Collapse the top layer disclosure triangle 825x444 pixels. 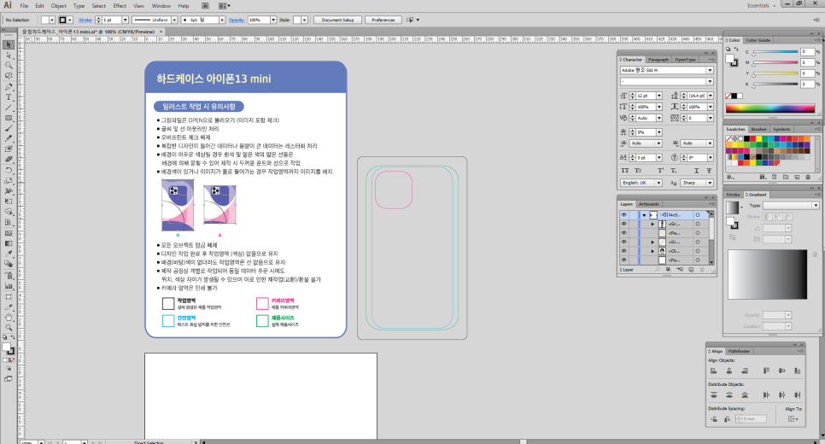click(644, 215)
